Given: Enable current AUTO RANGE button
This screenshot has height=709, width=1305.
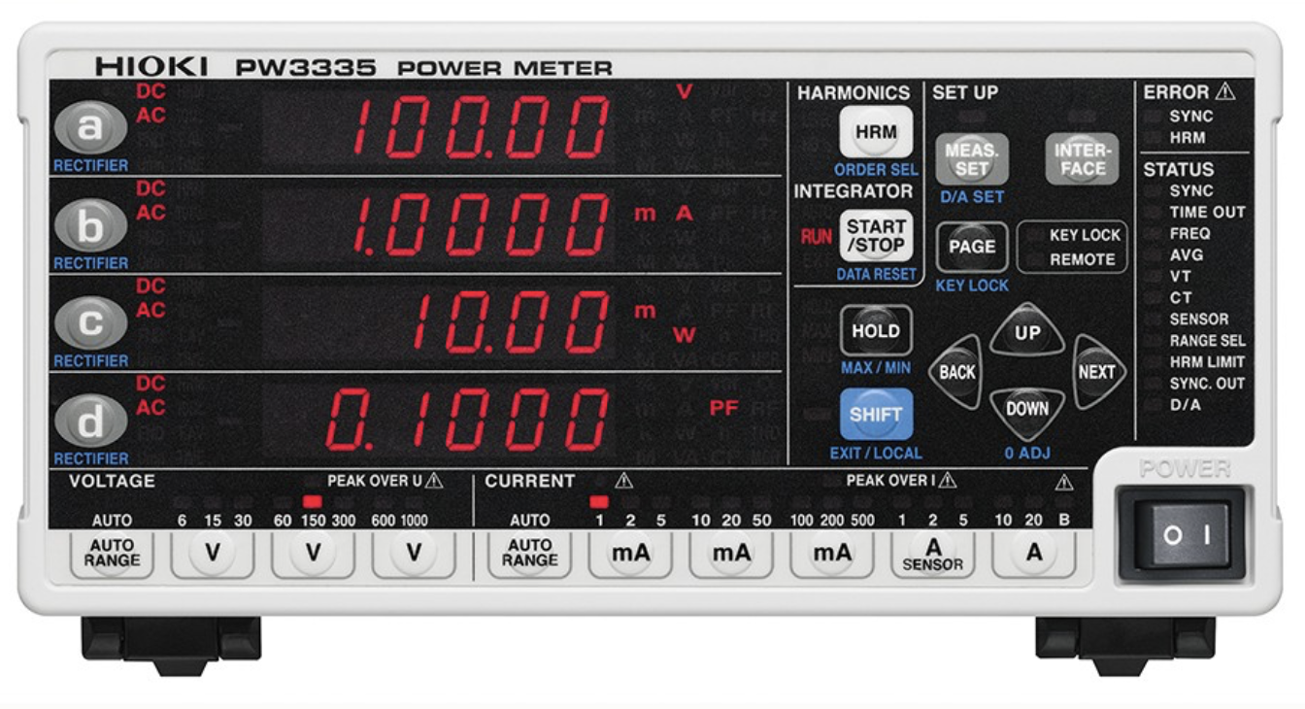Looking at the screenshot, I should point(529,554).
